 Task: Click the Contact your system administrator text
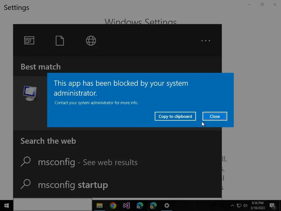pyautogui.click(x=96, y=103)
